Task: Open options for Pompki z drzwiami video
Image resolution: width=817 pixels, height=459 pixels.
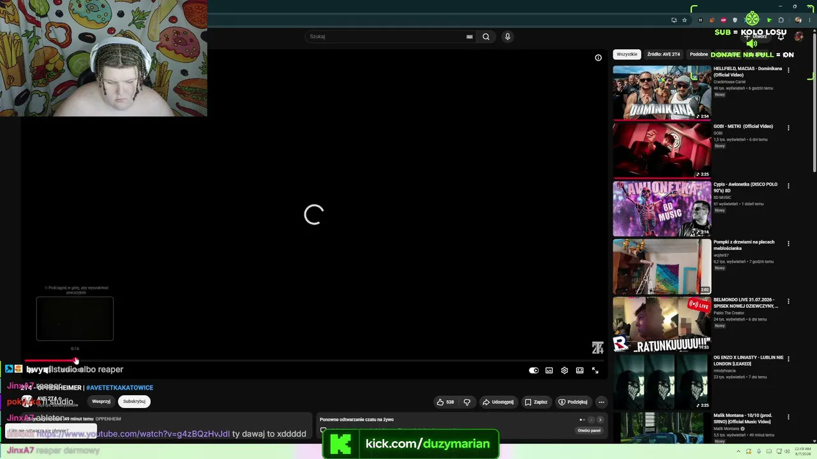Action: pos(788,244)
